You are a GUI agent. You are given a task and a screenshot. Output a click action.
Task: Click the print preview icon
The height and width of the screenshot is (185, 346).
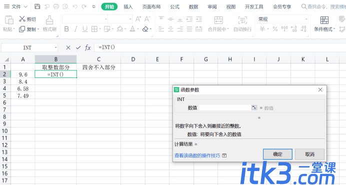[65, 6]
